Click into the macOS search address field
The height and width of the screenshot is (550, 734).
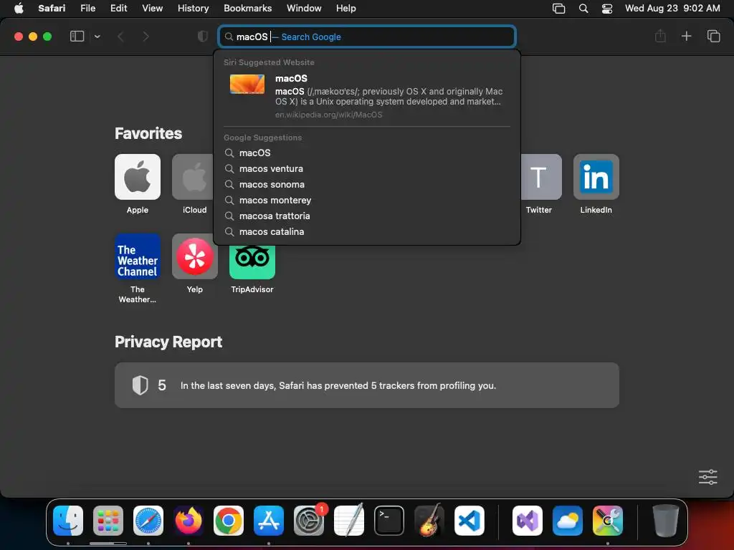367,37
